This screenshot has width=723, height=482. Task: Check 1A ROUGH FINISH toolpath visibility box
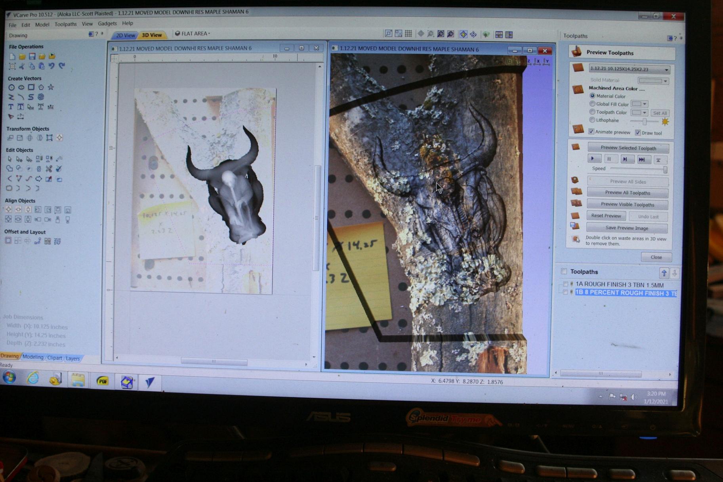565,284
